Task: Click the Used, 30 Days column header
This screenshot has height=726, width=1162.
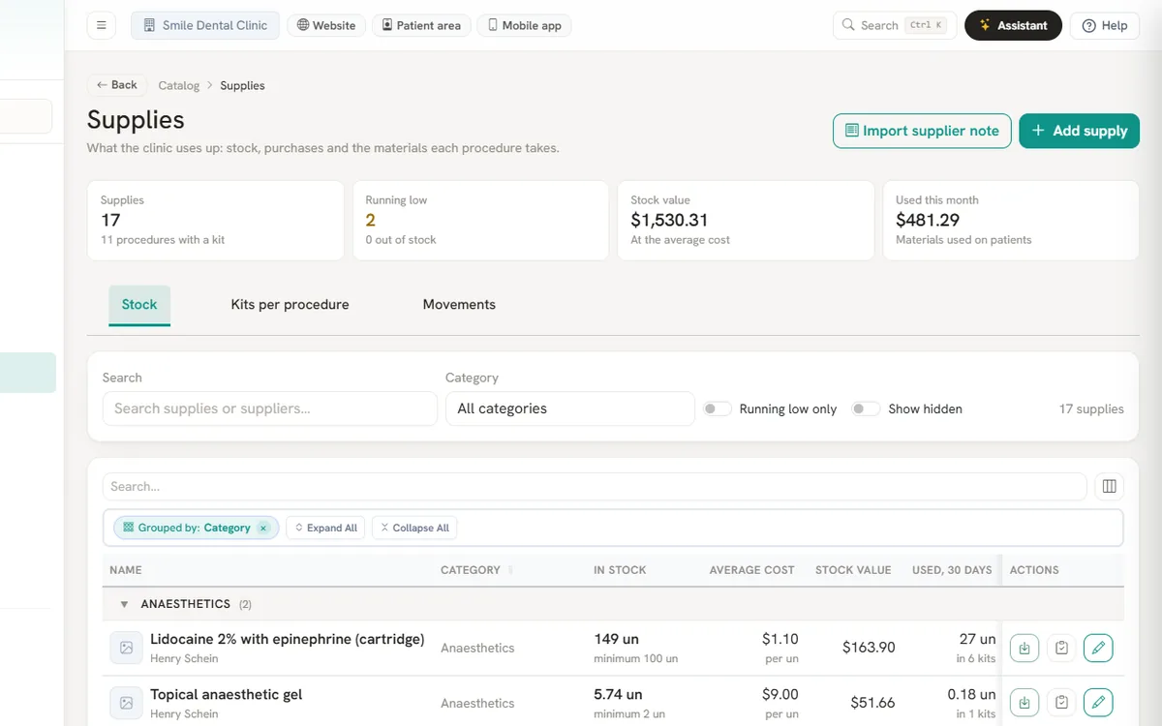Action: click(952, 570)
